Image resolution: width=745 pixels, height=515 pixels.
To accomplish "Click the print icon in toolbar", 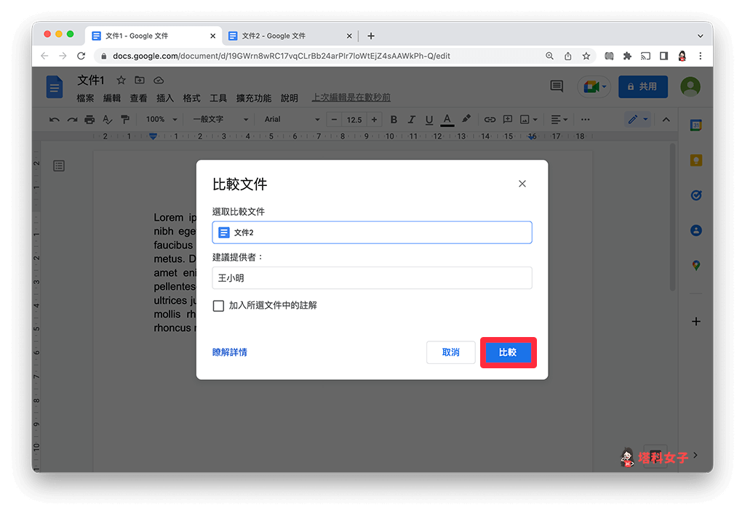I will click(89, 120).
